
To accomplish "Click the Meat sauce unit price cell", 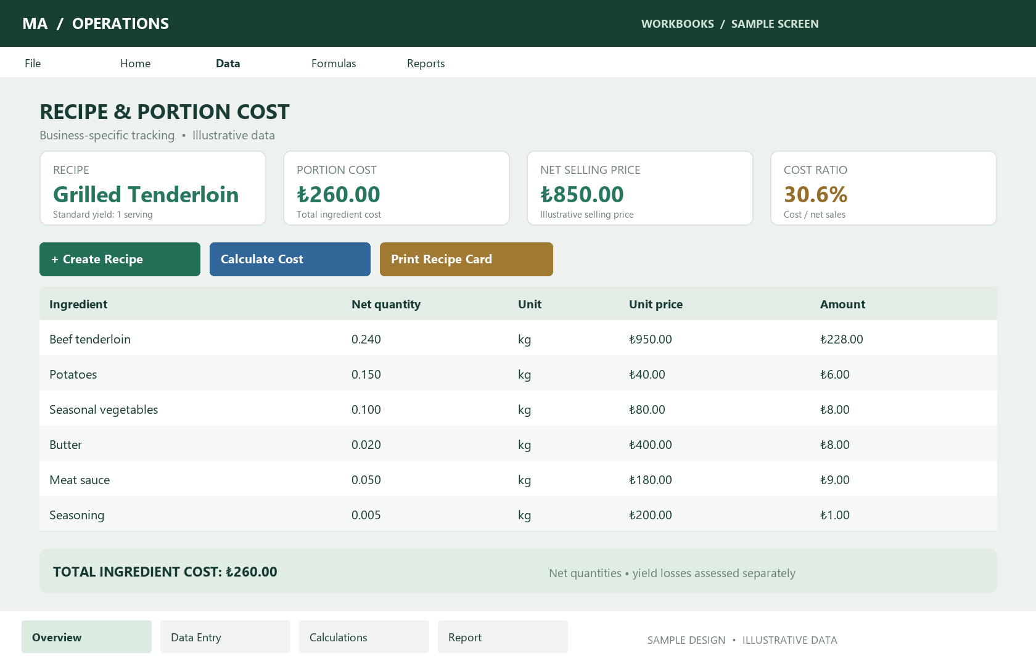I will coord(651,479).
